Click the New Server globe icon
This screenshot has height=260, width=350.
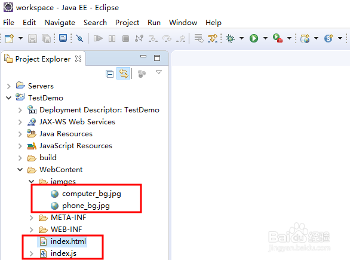(x=305, y=38)
